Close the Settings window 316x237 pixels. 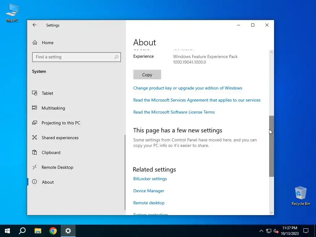(267, 25)
